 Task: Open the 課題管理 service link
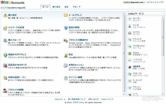tap(137, 66)
